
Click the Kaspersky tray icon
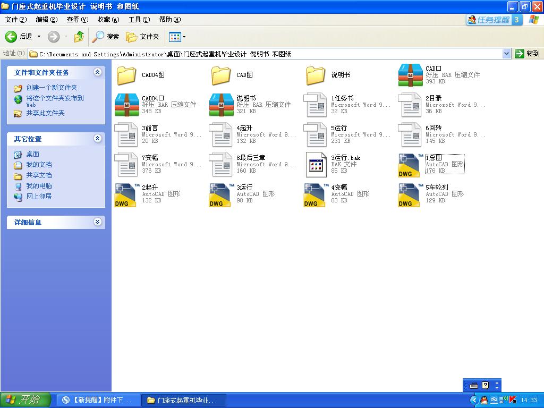click(x=513, y=400)
